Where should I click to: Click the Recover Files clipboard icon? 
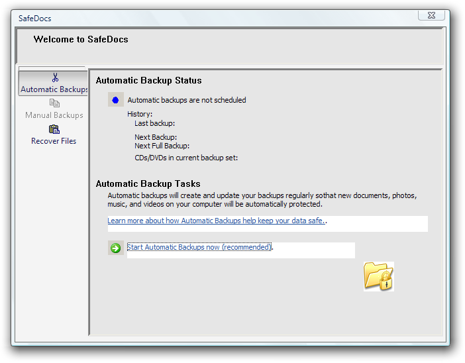coord(54,129)
